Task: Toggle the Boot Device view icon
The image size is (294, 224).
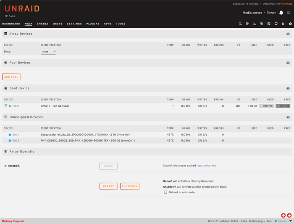Action: coord(288,88)
